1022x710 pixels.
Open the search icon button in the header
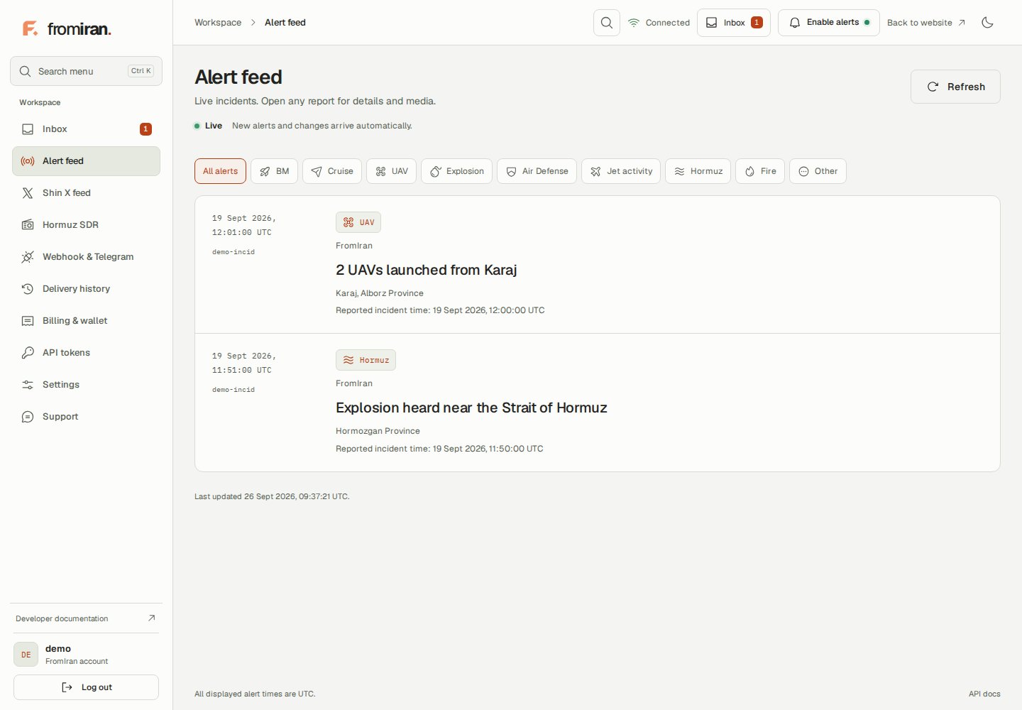(x=607, y=23)
